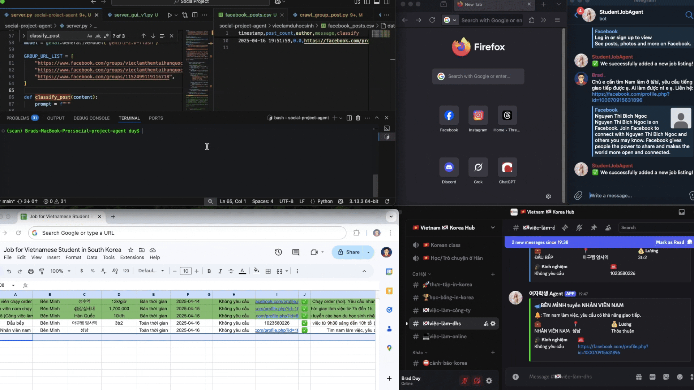Screen dimensions: 694x390
Task: Open comments panel in Google Sheets
Action: click(x=296, y=252)
